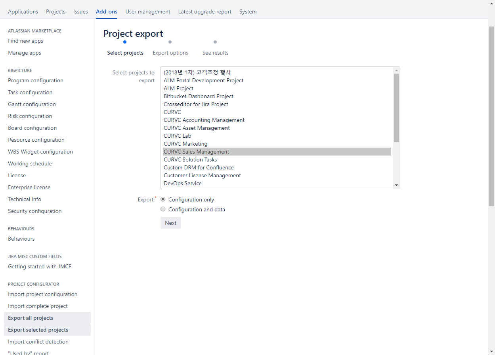
Task: Select ALM Project in the list
Action: click(277, 88)
